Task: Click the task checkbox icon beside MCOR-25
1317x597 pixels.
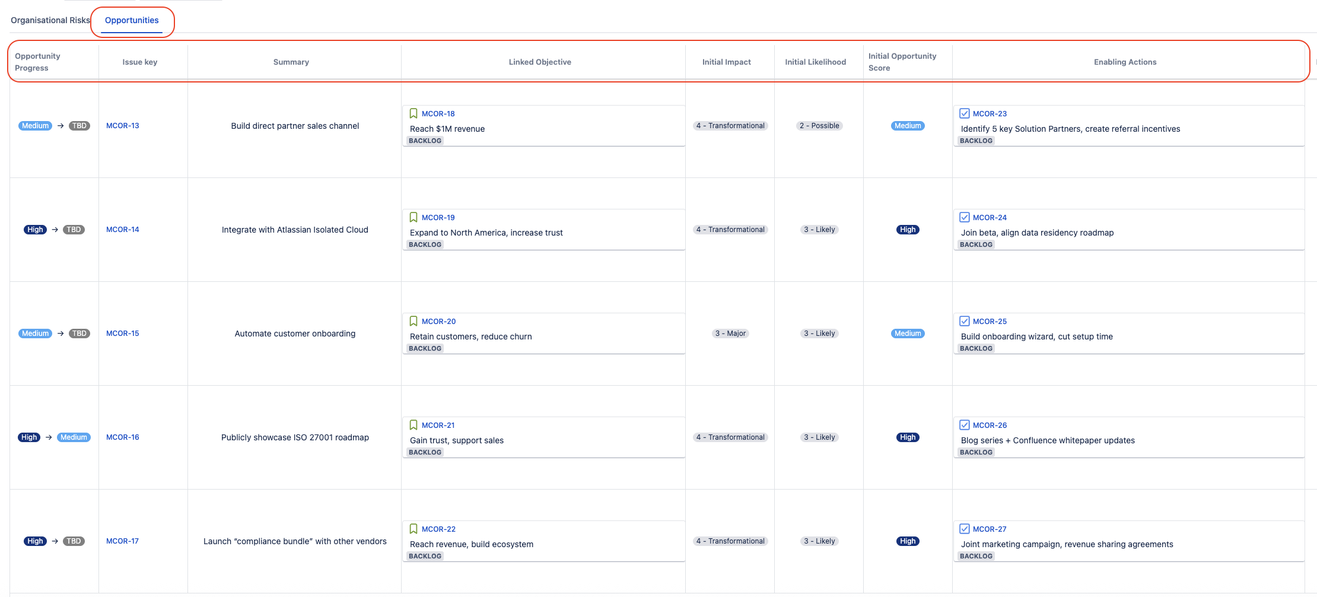Action: 965,321
